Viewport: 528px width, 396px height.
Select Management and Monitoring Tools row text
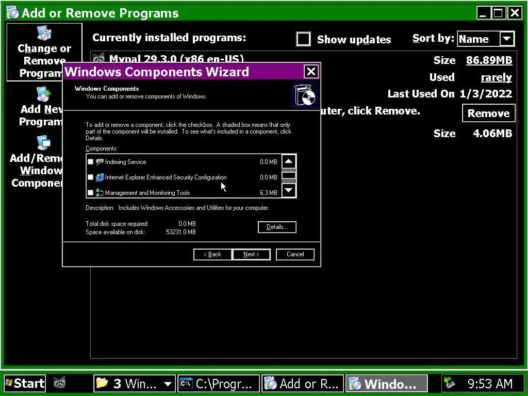point(147,193)
